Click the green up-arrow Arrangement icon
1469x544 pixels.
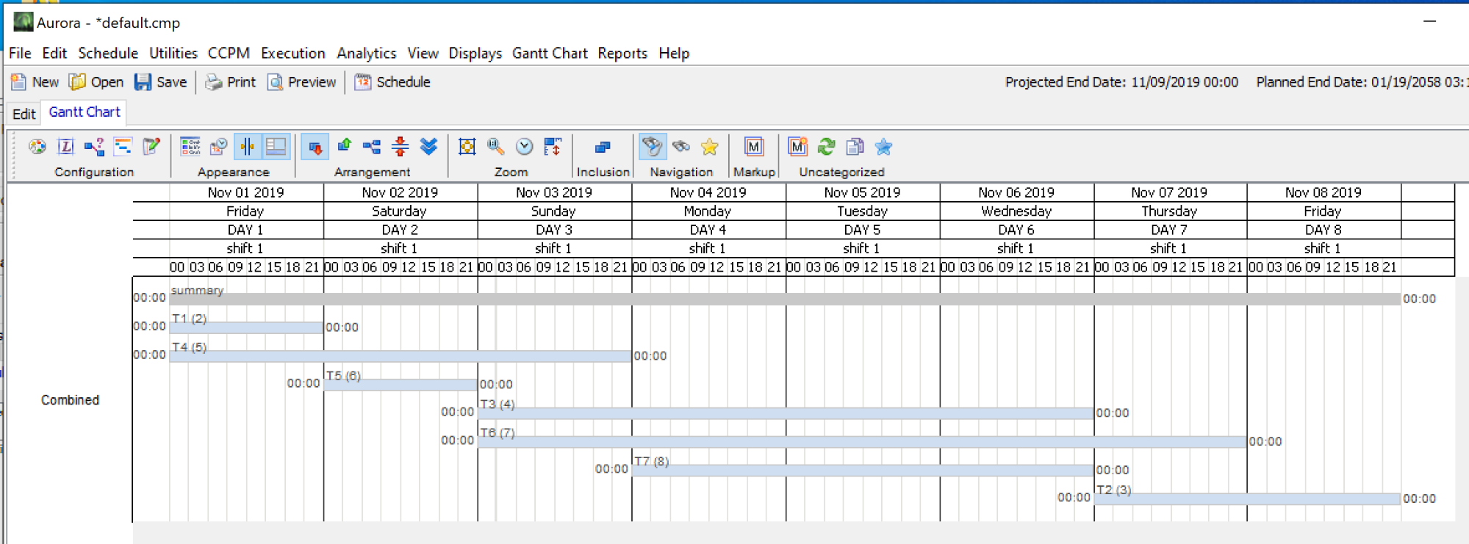(x=344, y=147)
